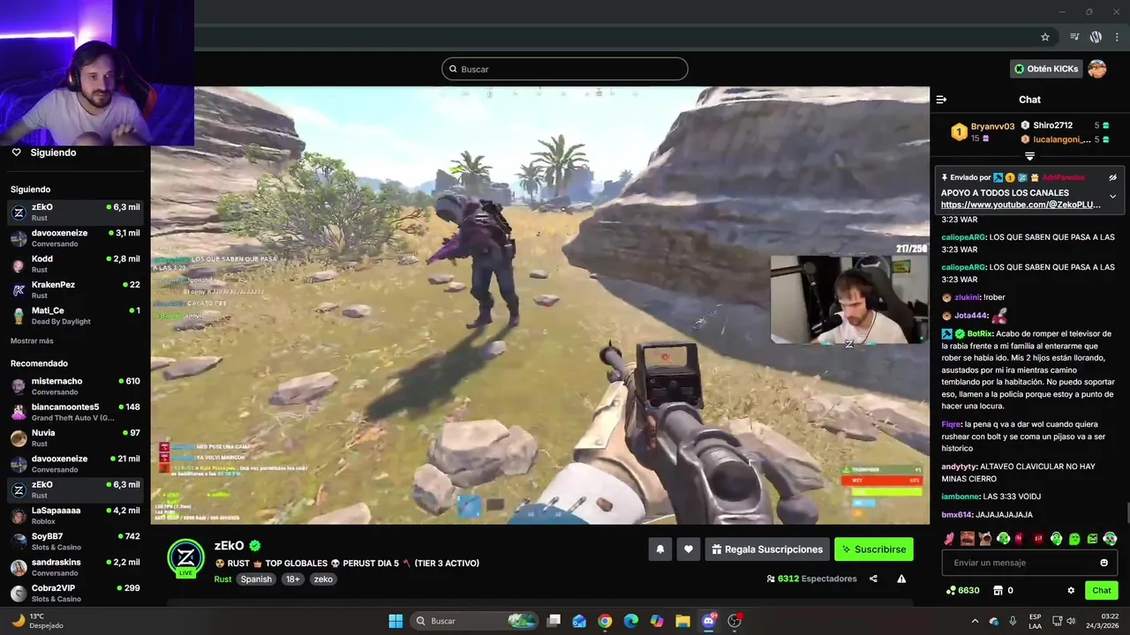Open Cobra2VIP channel in sidebar
This screenshot has width=1130, height=635.
(75, 594)
